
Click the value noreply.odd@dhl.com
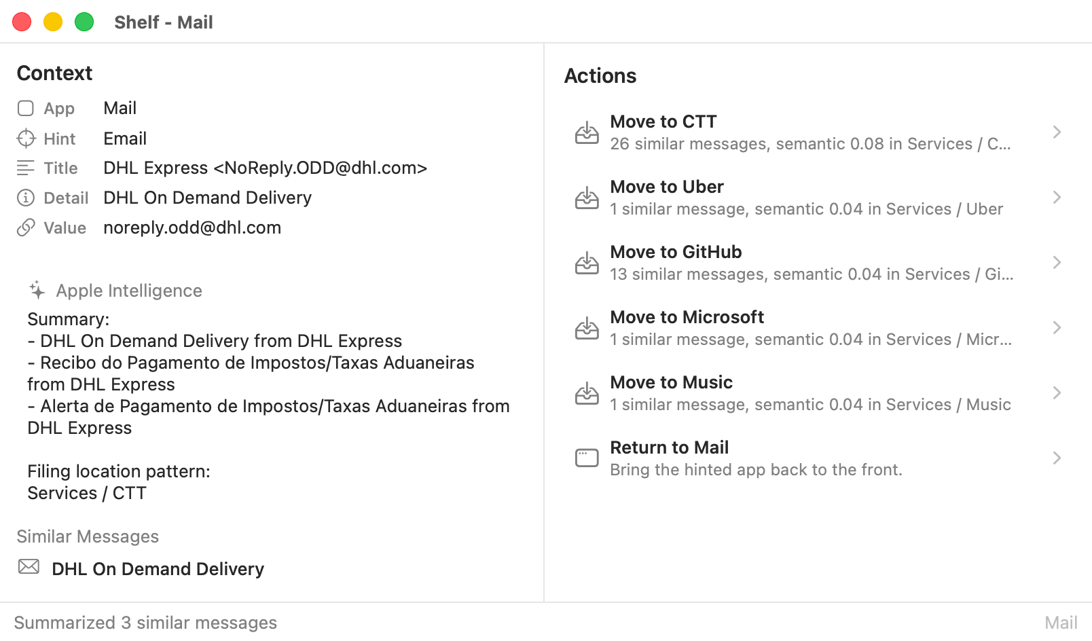[192, 227]
